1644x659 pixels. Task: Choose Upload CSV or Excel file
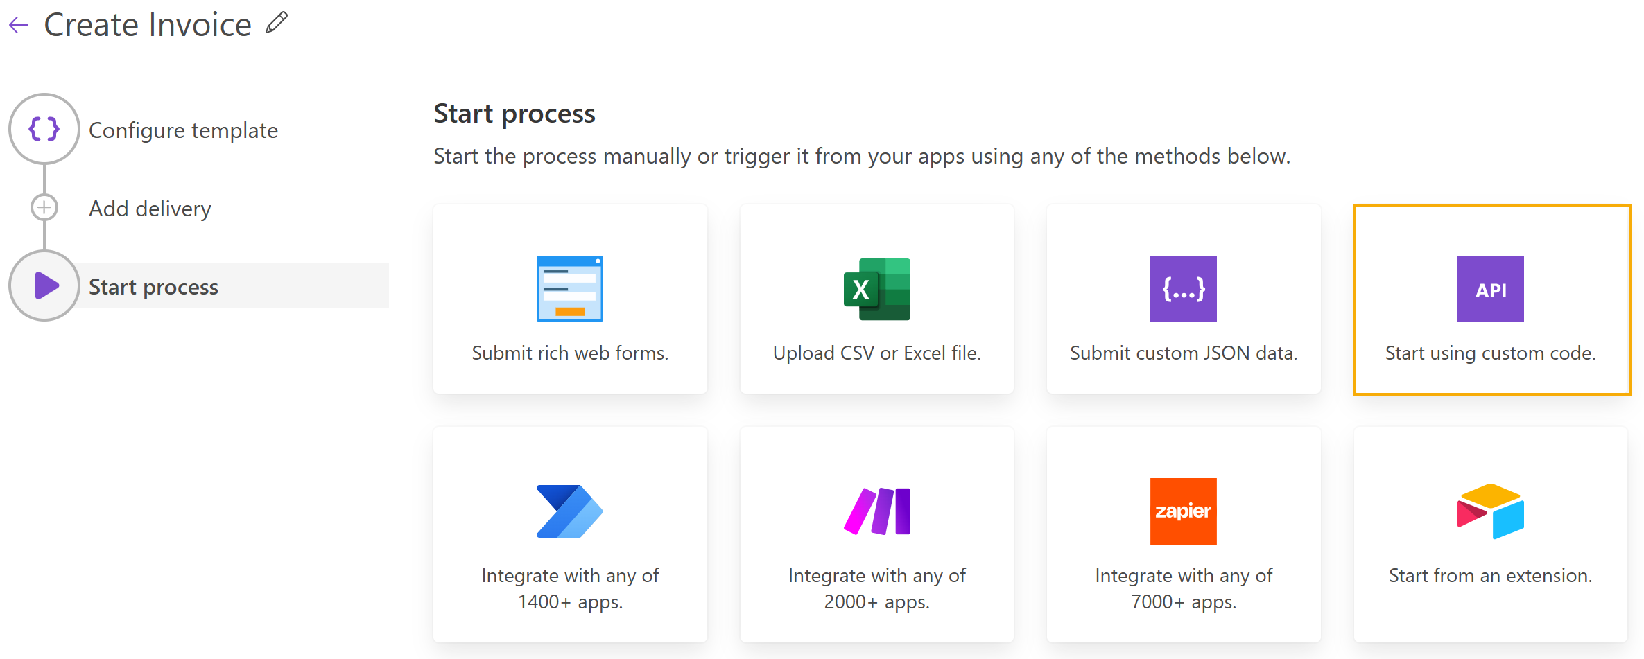click(x=876, y=299)
